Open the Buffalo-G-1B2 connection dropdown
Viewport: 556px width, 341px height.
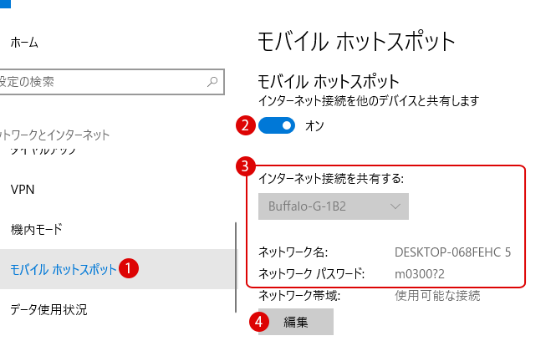[333, 206]
